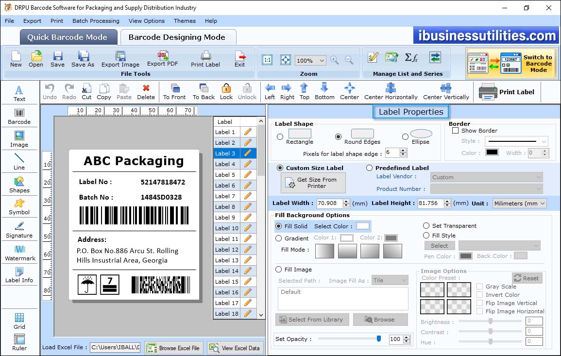Click Get Size From Printer button
This screenshot has width=561, height=356.
pos(313,183)
